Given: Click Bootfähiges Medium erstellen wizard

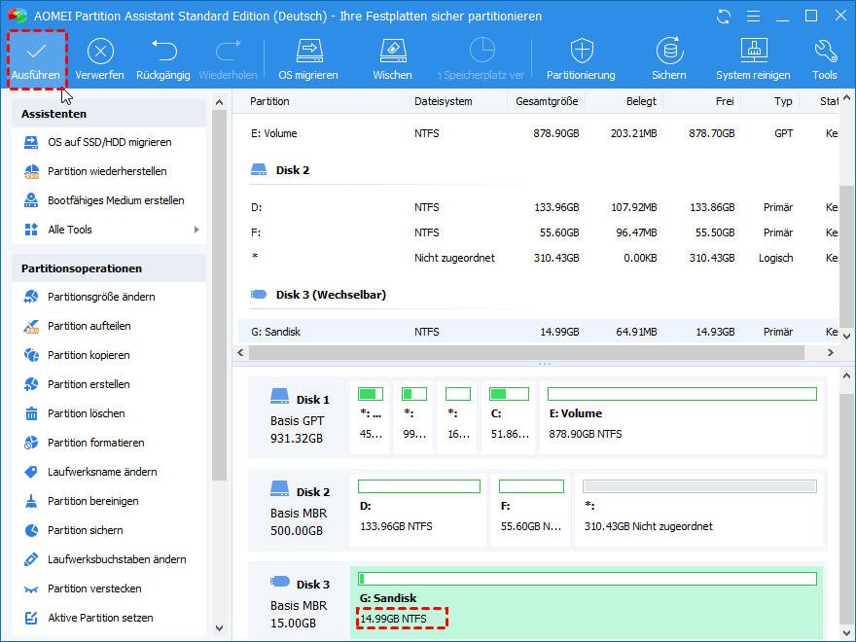Looking at the screenshot, I should pos(116,200).
